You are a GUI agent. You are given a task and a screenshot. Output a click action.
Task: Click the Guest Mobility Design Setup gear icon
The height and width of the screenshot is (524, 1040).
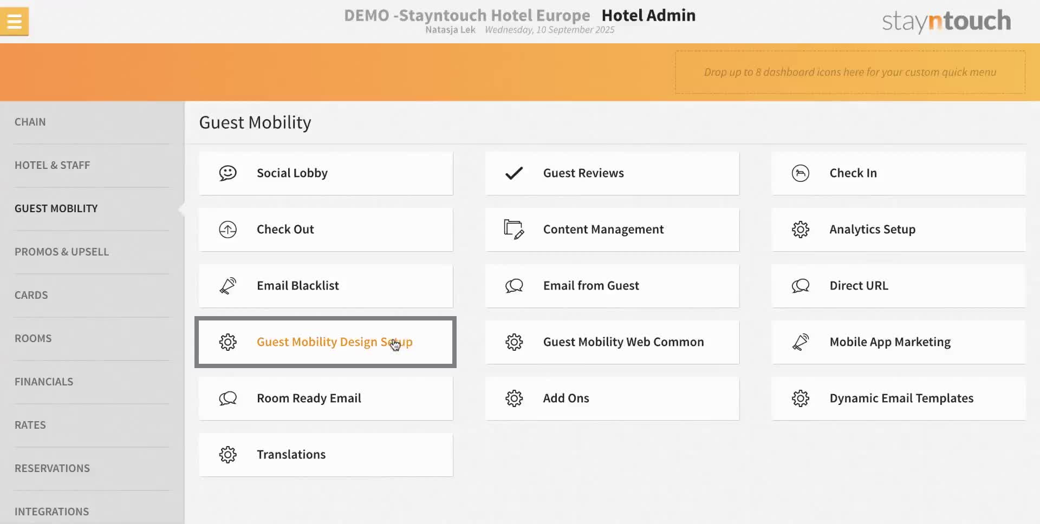click(x=227, y=342)
